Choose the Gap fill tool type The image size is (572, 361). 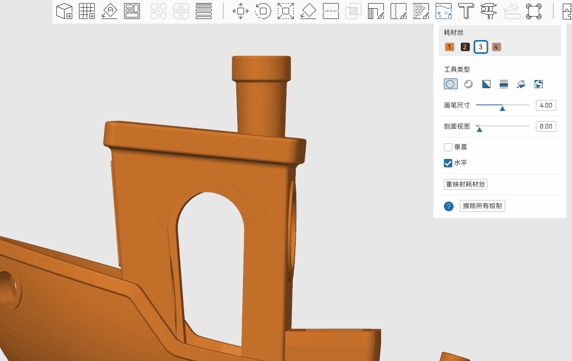(x=539, y=84)
